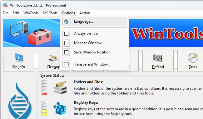Click the WinTools title bar app icon
Image resolution: width=203 pixels, height=119 pixels.
coord(5,5)
